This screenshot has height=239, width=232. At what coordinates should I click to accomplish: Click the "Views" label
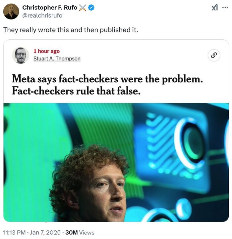(87, 233)
